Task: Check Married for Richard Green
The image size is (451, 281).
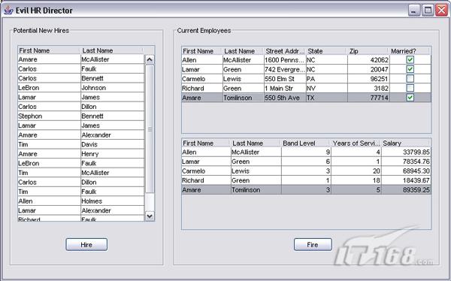Action: point(410,88)
